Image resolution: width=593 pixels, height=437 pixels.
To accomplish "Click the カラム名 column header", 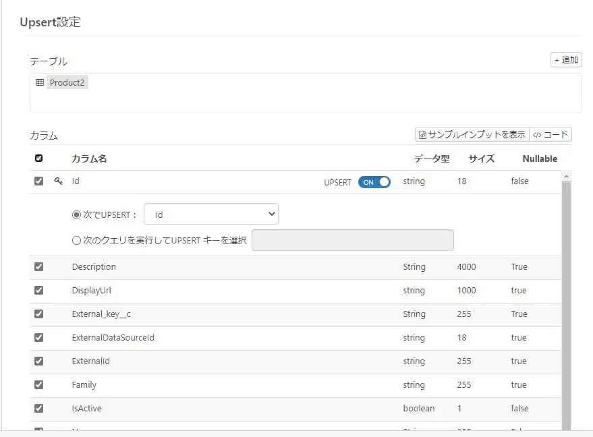I will 89,158.
